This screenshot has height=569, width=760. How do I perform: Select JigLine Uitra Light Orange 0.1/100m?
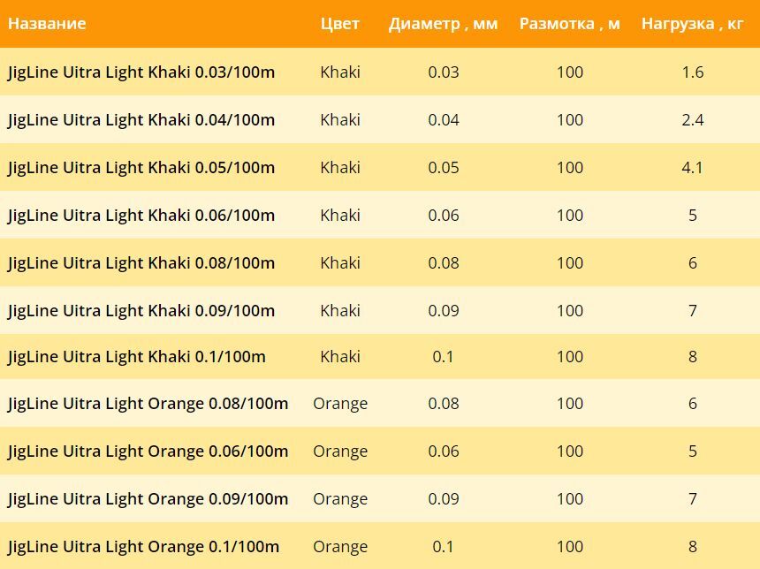pyautogui.click(x=143, y=547)
